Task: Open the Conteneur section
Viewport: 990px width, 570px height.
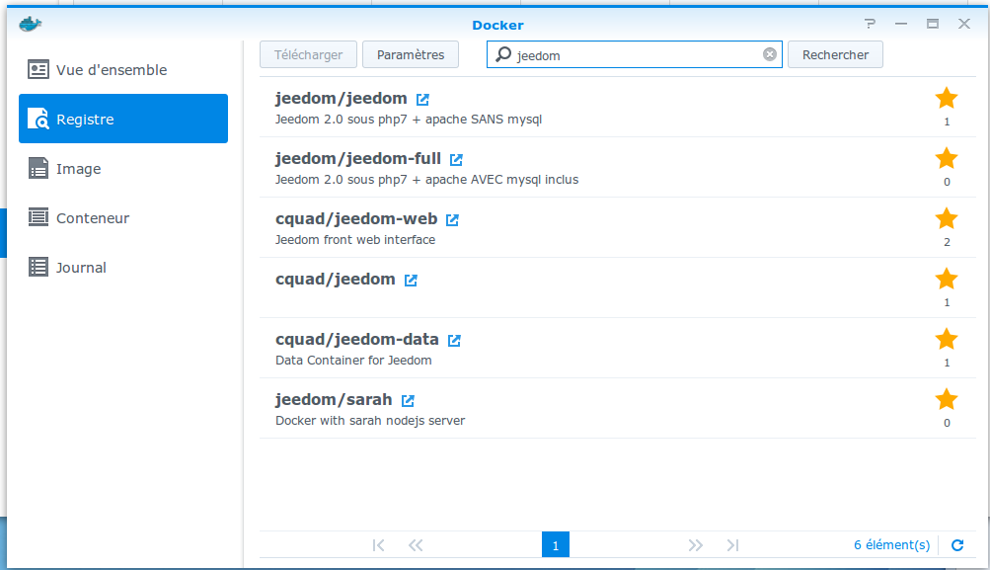Action: 123,218
